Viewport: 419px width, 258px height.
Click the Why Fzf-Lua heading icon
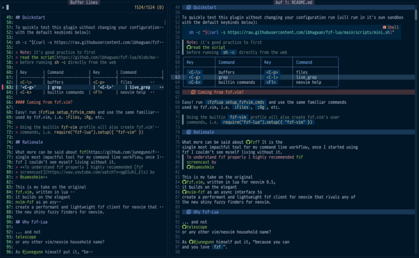[x=189, y=212]
